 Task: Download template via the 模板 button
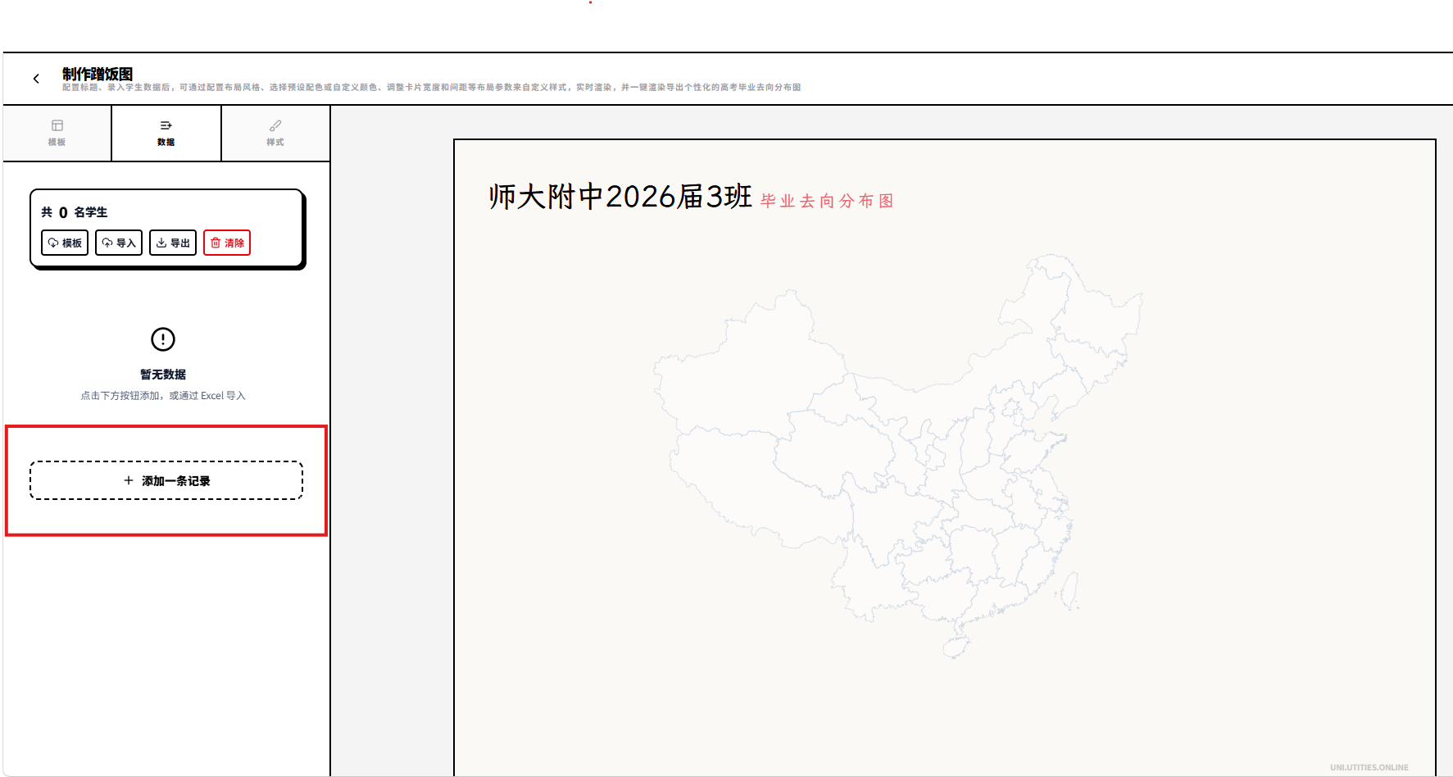click(65, 243)
